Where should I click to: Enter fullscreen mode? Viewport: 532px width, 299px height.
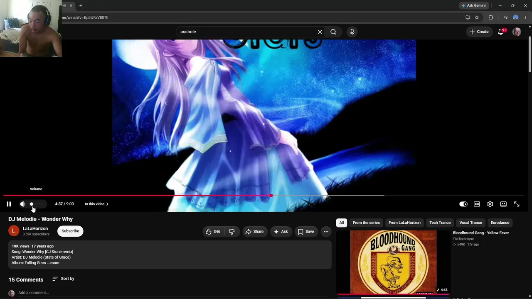[x=517, y=204]
